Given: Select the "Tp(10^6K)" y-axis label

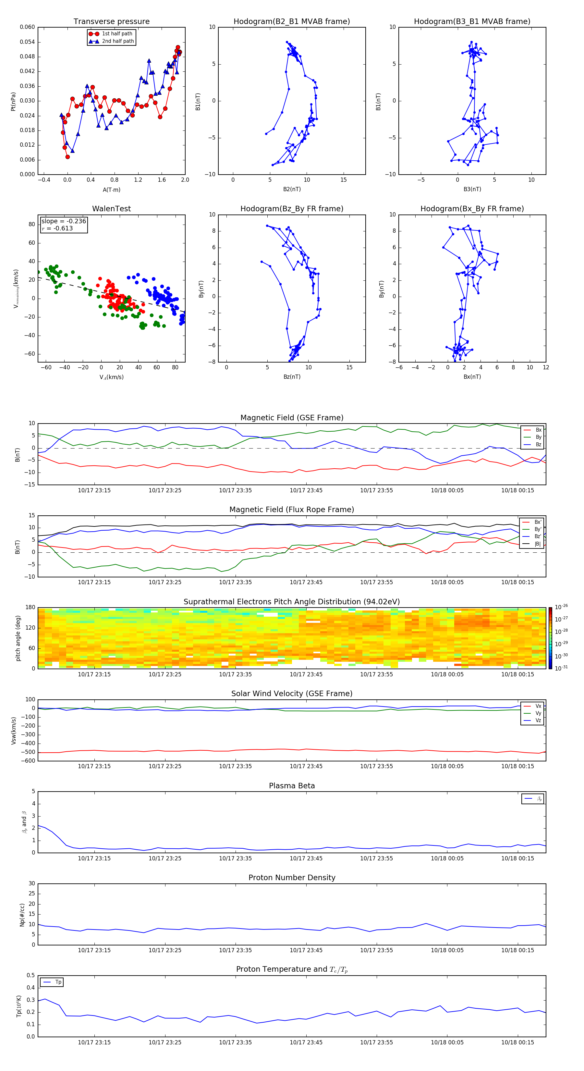Looking at the screenshot, I should coord(19,1006).
